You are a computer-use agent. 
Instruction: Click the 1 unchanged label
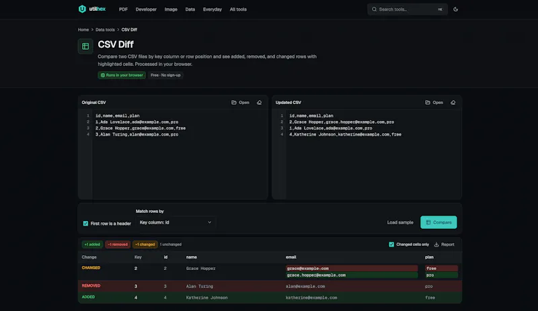(171, 245)
